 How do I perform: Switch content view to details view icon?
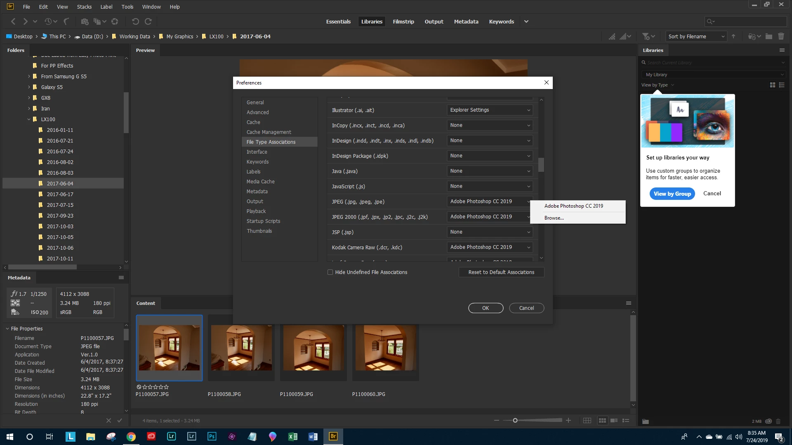coord(614,421)
